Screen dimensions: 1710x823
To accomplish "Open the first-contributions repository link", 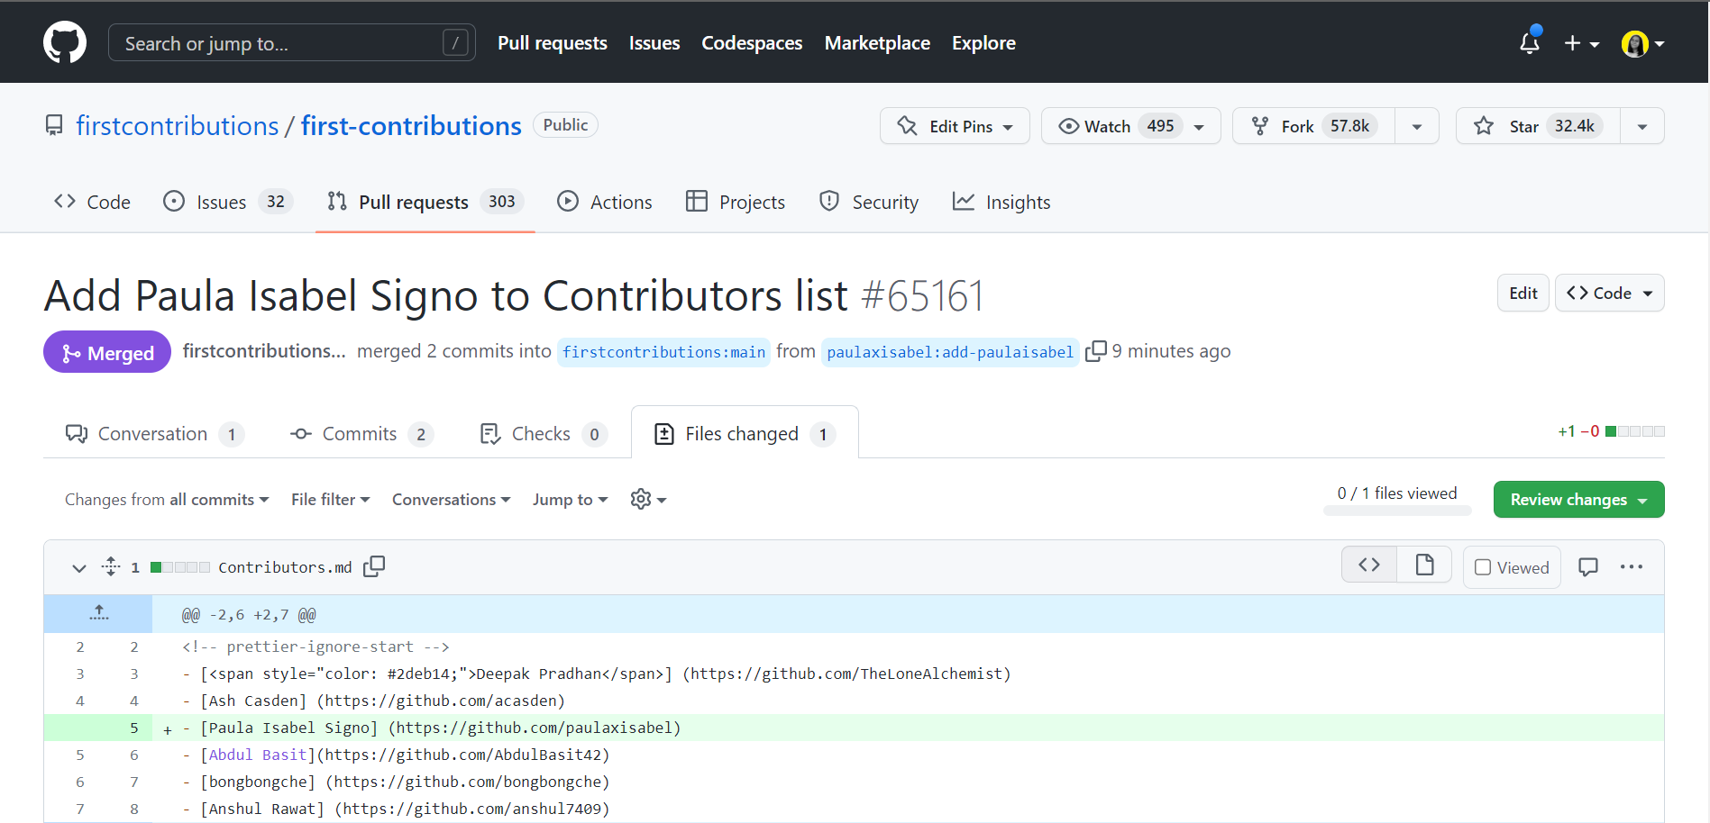I will pyautogui.click(x=411, y=126).
